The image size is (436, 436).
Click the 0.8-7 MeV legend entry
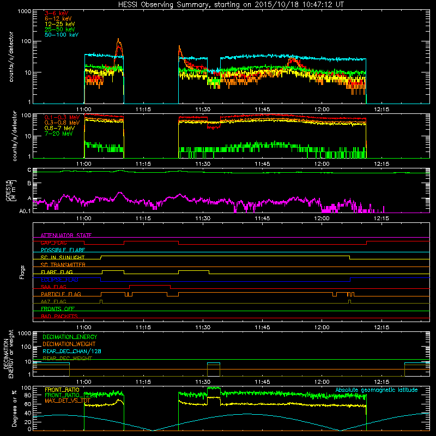tap(59, 128)
